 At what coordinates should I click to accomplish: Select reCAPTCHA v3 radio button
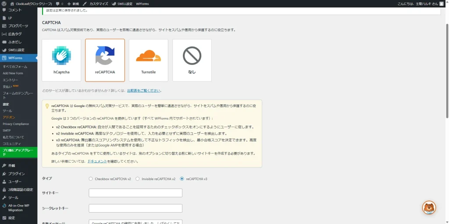click(x=182, y=179)
